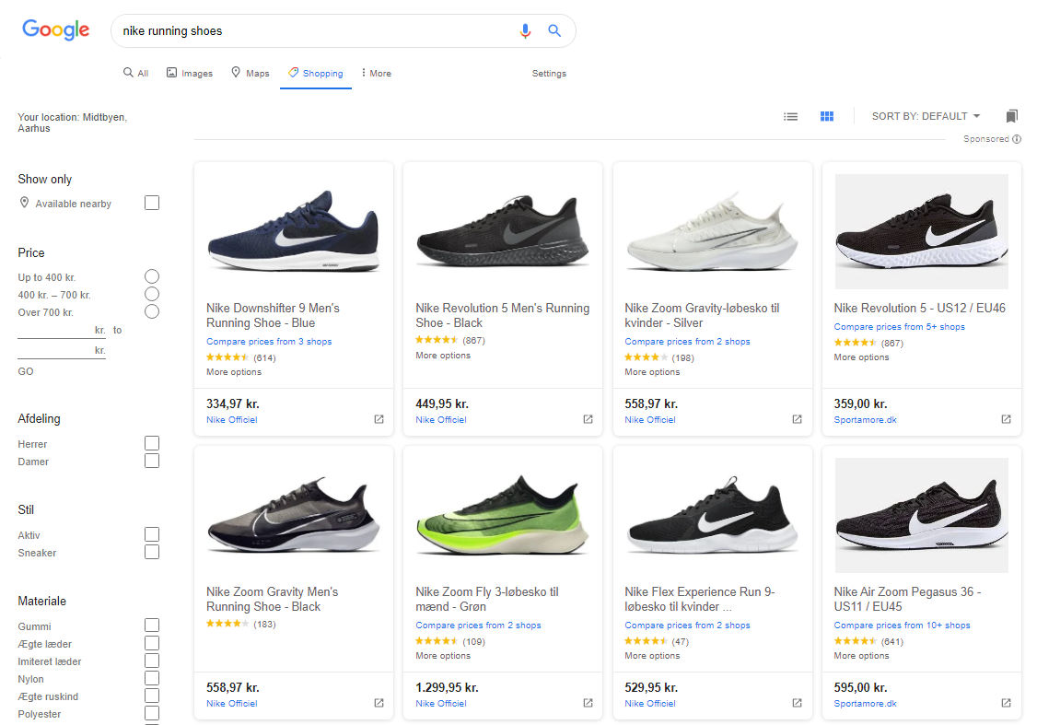Switch to list view icon
1037x725 pixels.
tap(790, 116)
